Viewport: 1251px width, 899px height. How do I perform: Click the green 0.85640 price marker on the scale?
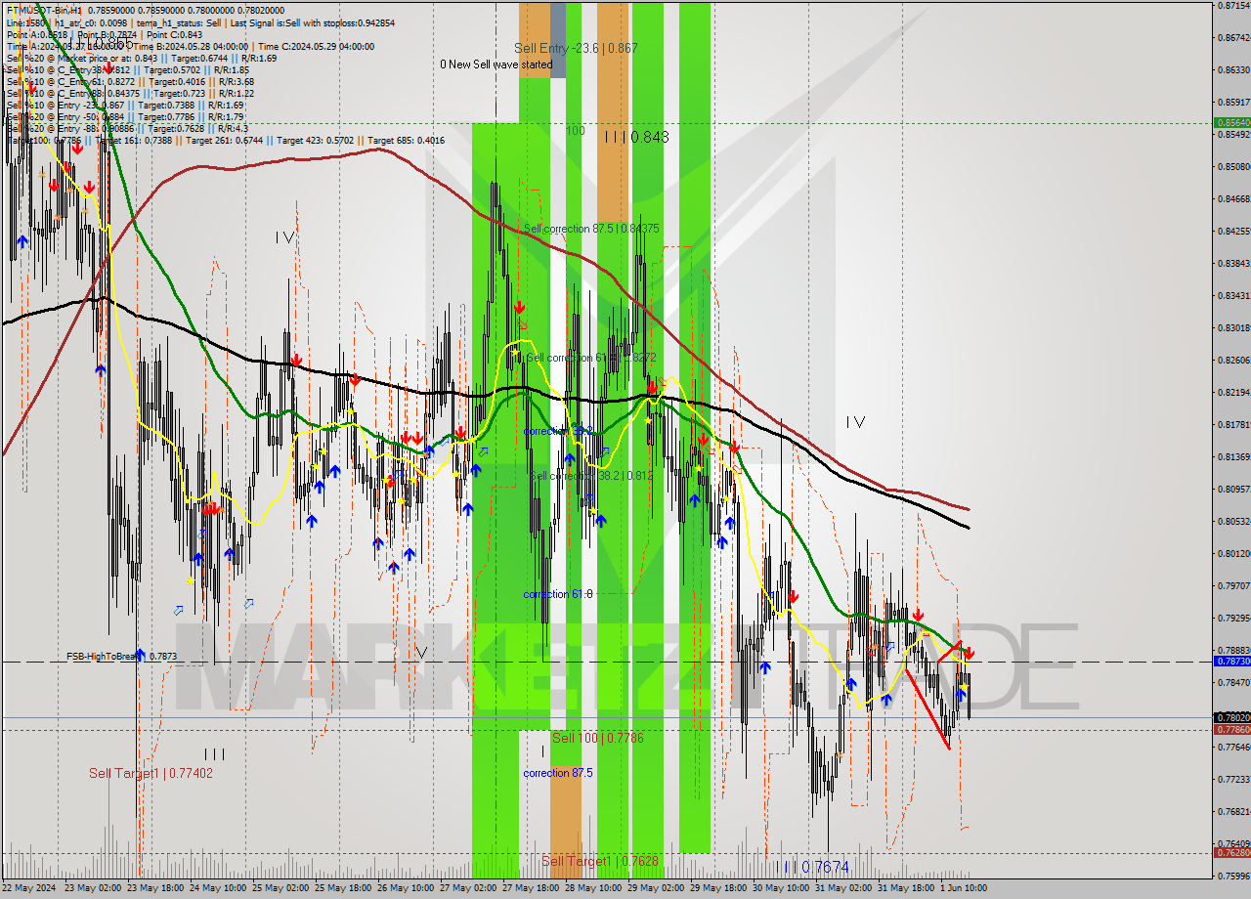point(1232,124)
